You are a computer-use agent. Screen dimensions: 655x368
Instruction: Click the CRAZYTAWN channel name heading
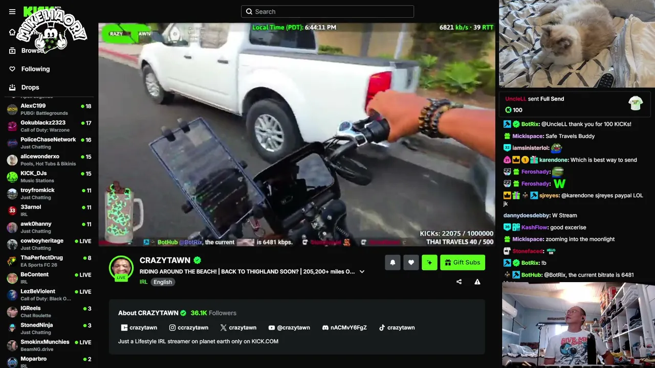[165, 260]
